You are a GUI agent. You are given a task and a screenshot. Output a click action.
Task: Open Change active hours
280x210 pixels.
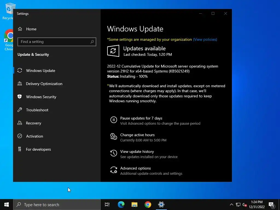137,135
